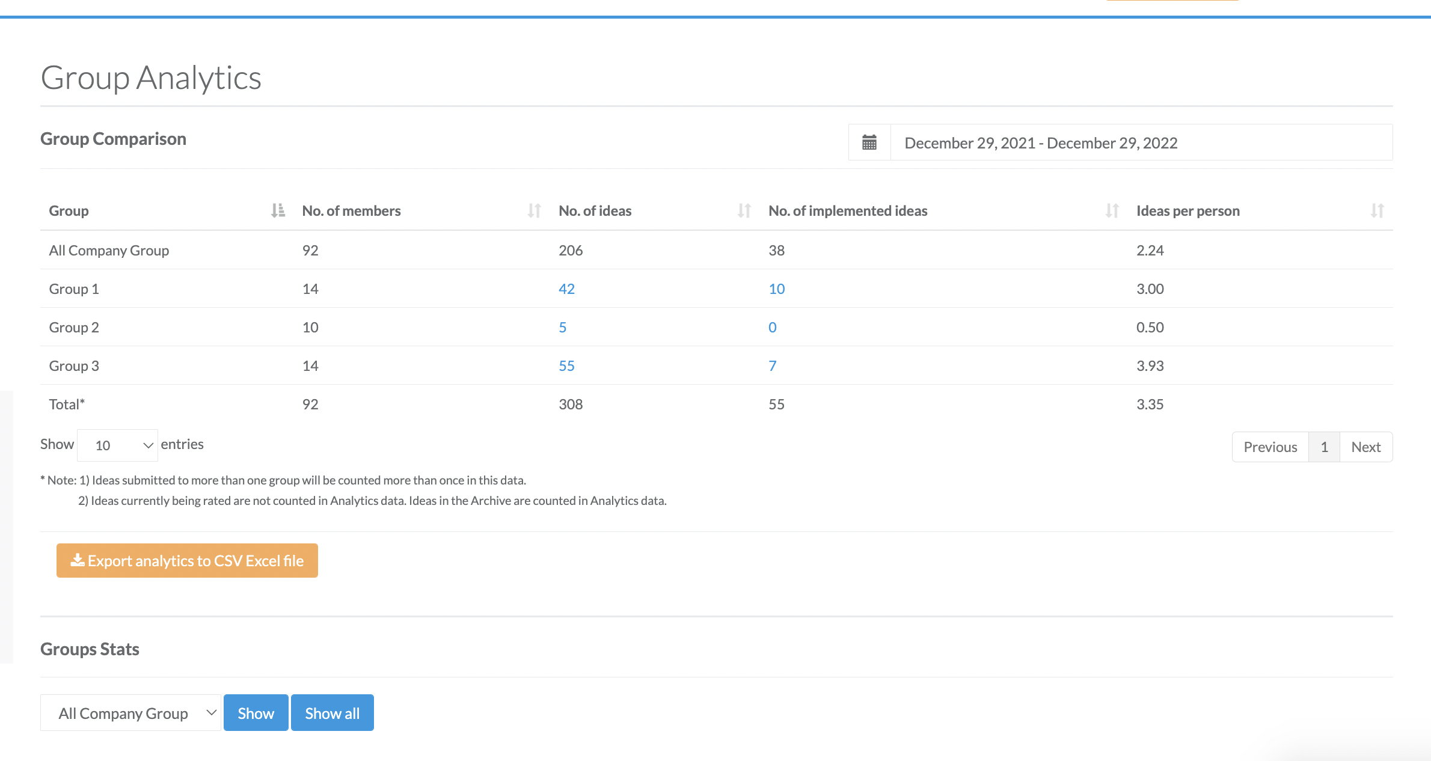Sort by No. of ideas icon
Screen dimensions: 1431x761
click(x=744, y=210)
